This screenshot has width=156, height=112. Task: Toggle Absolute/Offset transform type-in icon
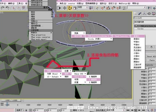tap(30, 110)
